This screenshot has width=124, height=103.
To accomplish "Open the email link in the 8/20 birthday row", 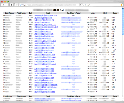I will [45, 20].
